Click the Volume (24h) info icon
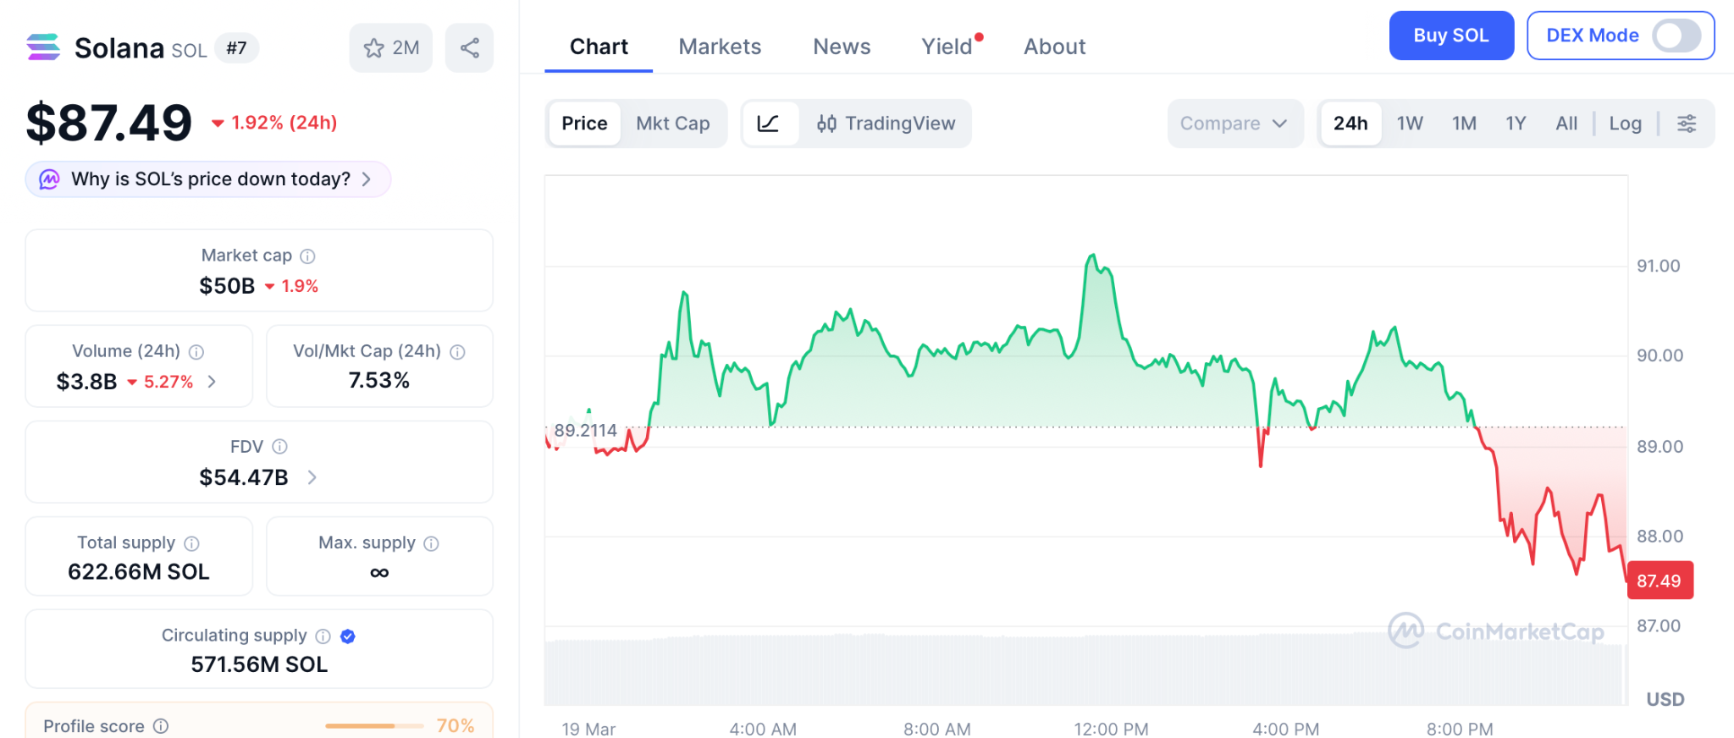This screenshot has height=738, width=1734. coord(196,352)
